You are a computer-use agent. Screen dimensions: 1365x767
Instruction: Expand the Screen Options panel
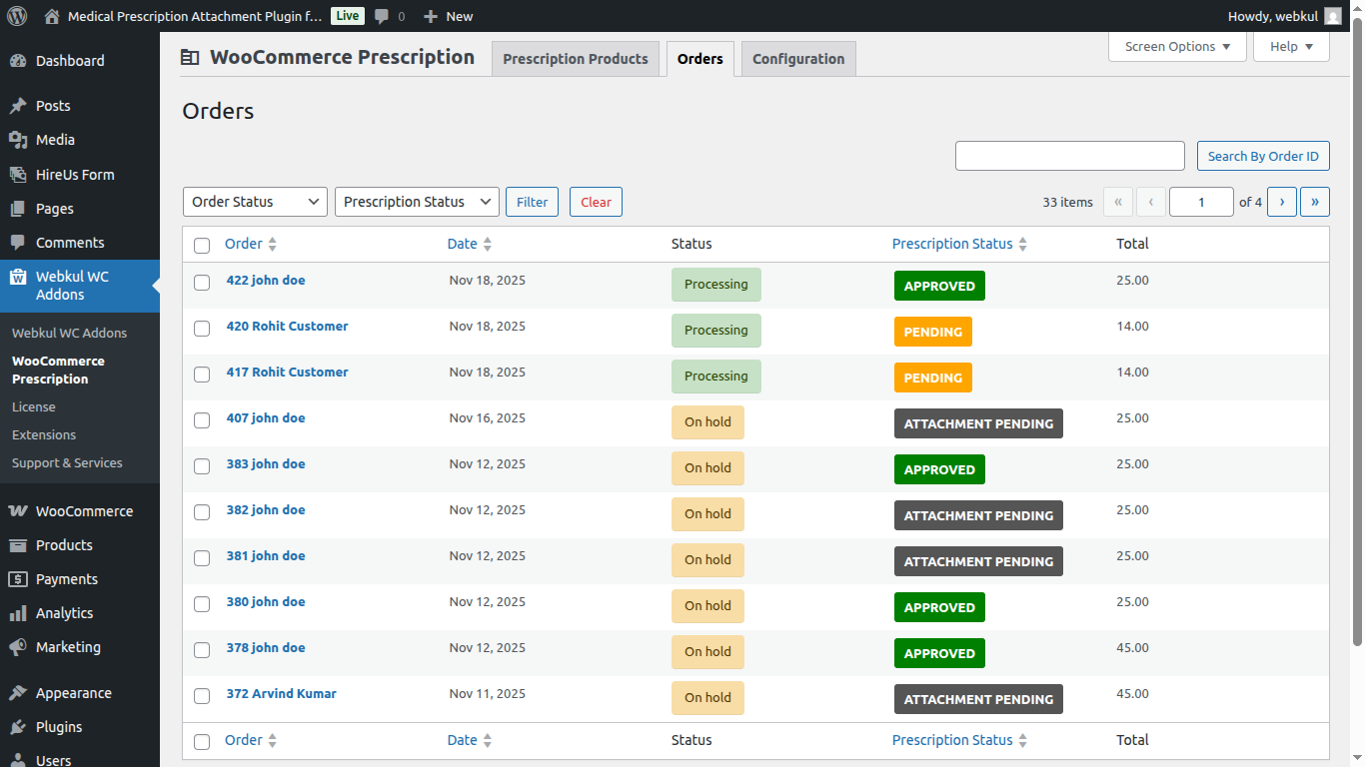click(1177, 46)
